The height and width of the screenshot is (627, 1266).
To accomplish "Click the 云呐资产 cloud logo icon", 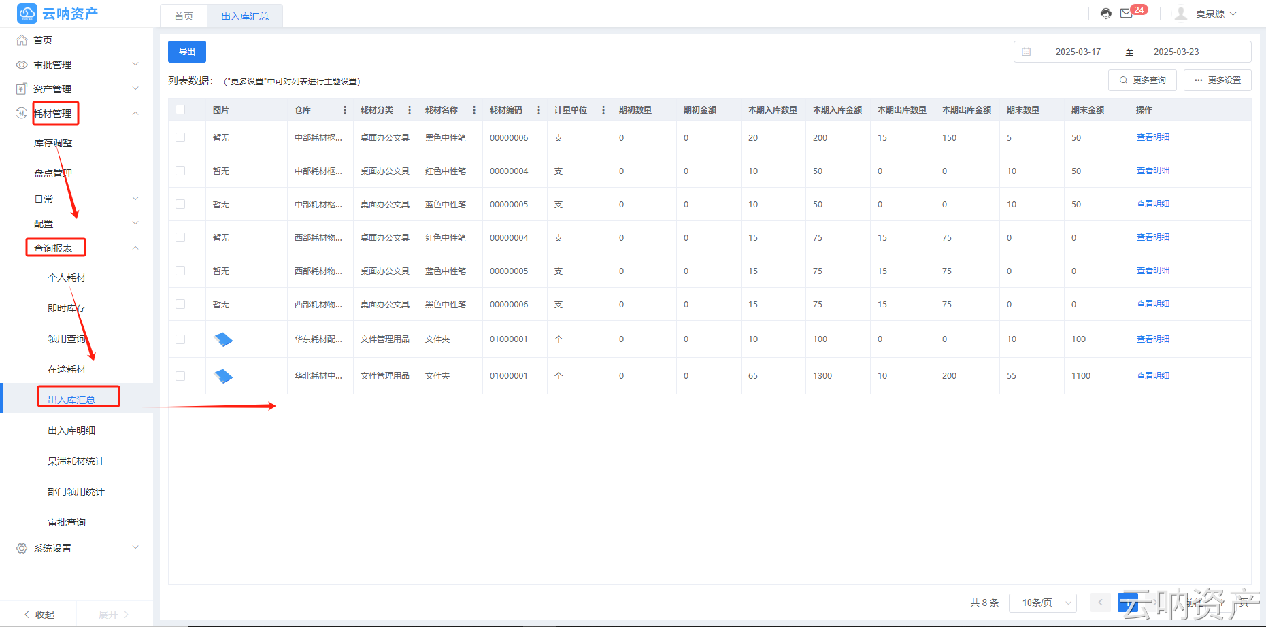I will pyautogui.click(x=27, y=14).
